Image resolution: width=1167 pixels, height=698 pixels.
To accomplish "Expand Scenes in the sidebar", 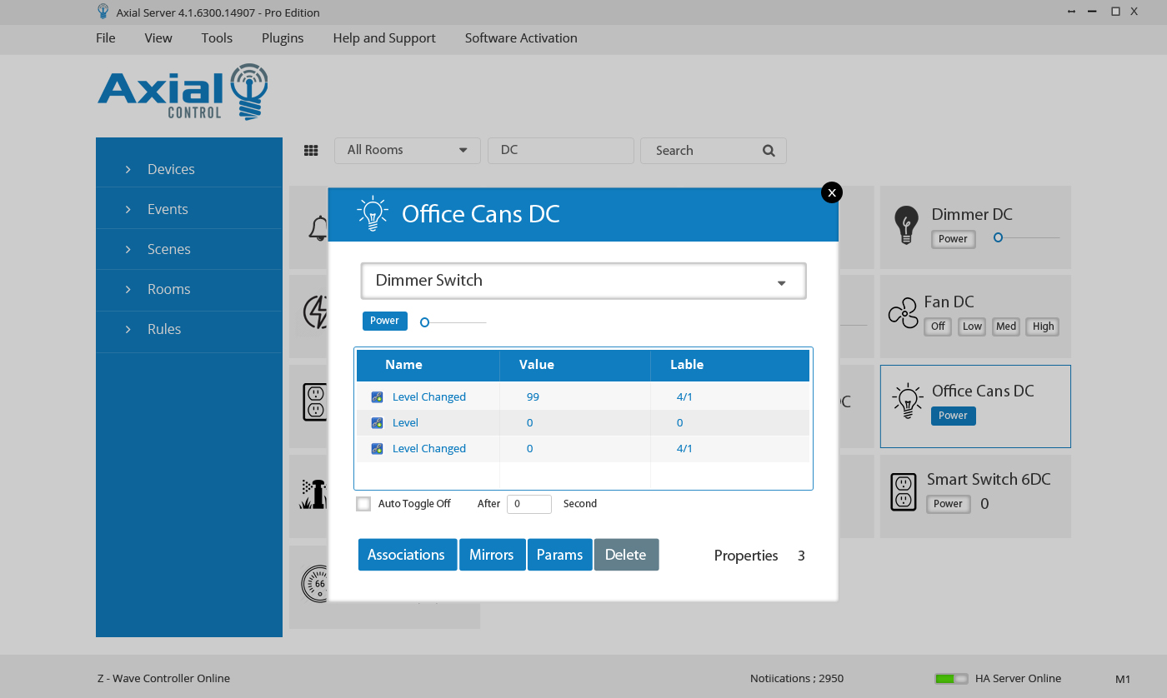I will 168,249.
